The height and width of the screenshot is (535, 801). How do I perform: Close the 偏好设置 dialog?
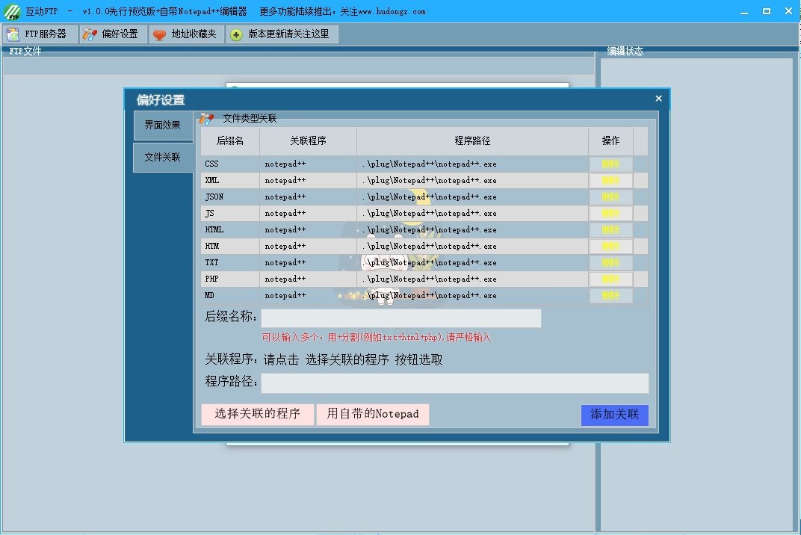[658, 98]
